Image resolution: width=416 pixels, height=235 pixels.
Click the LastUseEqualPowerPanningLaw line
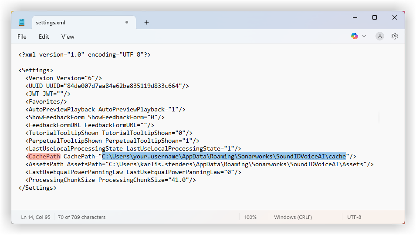pos(133,172)
